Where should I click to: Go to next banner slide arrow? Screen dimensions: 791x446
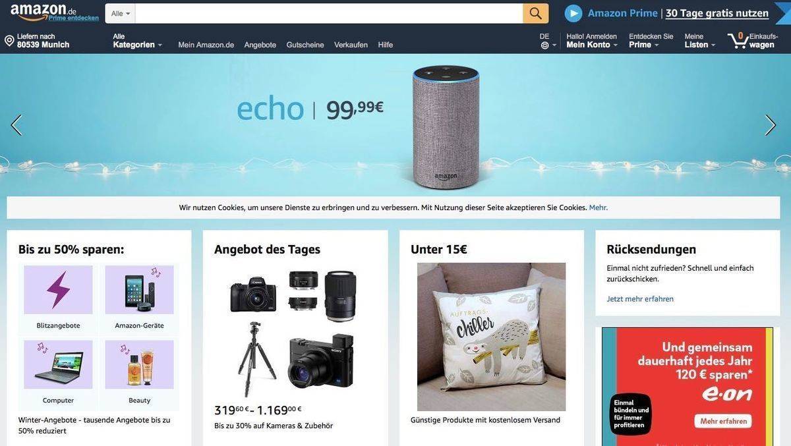pyautogui.click(x=770, y=125)
